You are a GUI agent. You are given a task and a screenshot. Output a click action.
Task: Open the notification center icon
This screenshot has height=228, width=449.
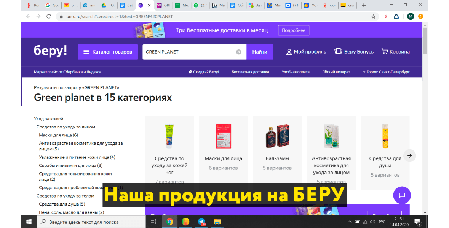417,222
